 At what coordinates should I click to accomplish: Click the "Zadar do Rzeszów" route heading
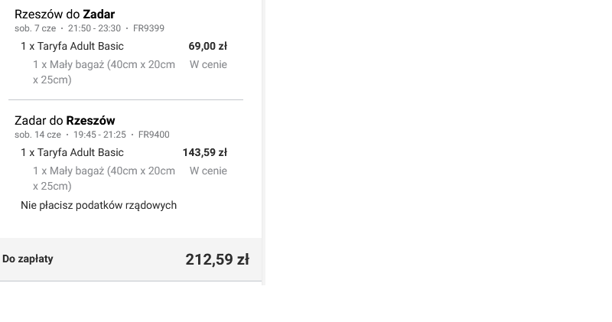[x=64, y=120]
